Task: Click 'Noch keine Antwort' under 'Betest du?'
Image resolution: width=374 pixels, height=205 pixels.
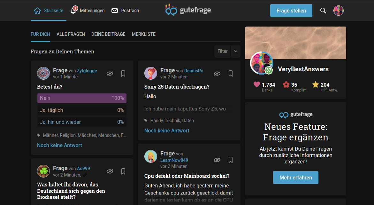Action: pyautogui.click(x=59, y=145)
